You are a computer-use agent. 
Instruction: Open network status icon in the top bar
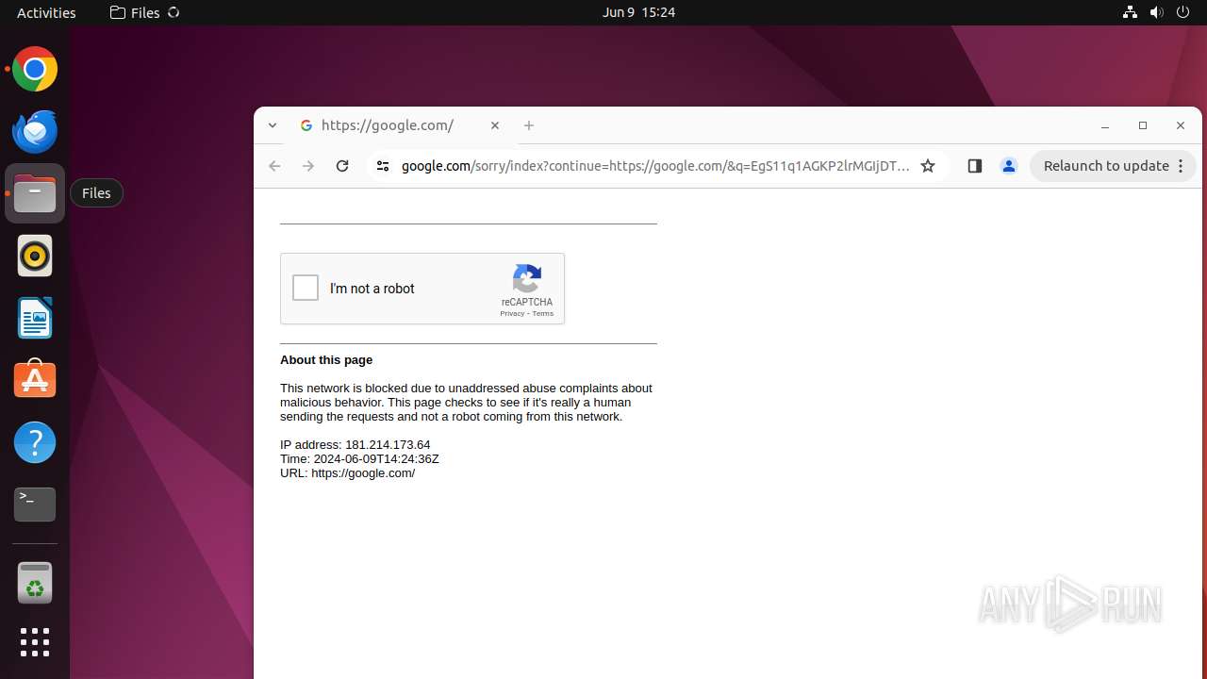pos(1130,12)
